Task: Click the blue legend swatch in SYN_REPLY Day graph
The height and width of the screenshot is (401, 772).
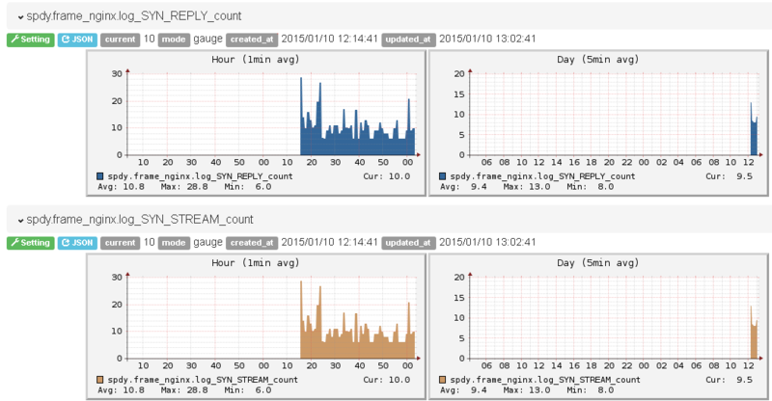Action: click(x=442, y=176)
